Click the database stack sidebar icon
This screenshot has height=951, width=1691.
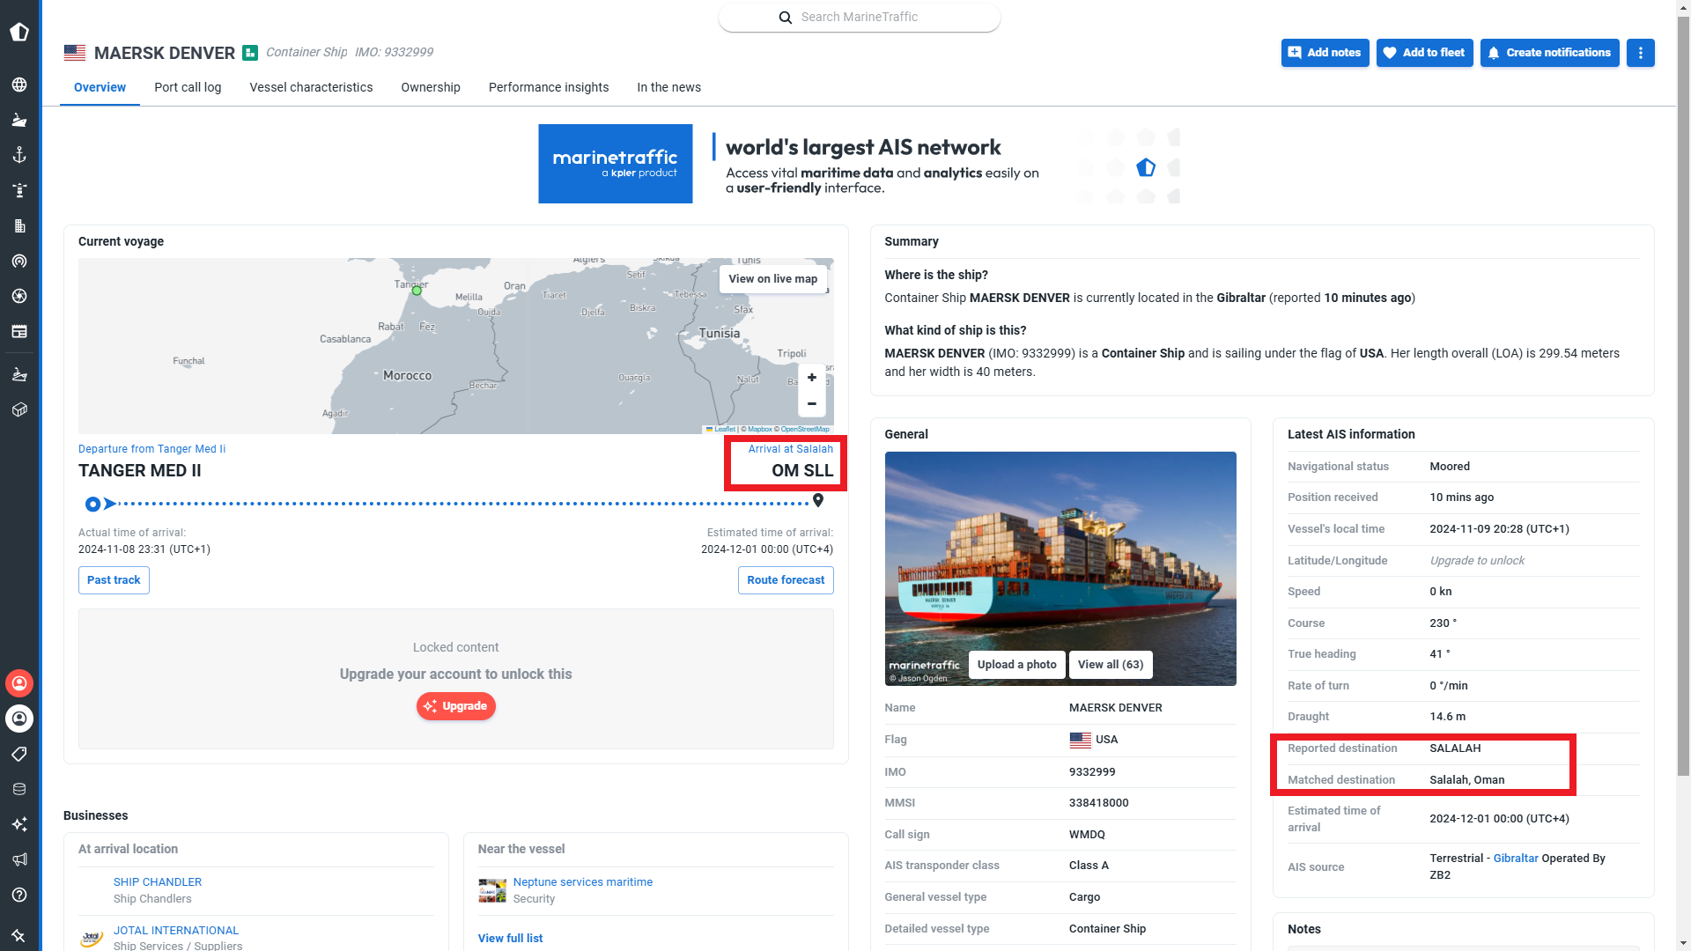click(19, 789)
